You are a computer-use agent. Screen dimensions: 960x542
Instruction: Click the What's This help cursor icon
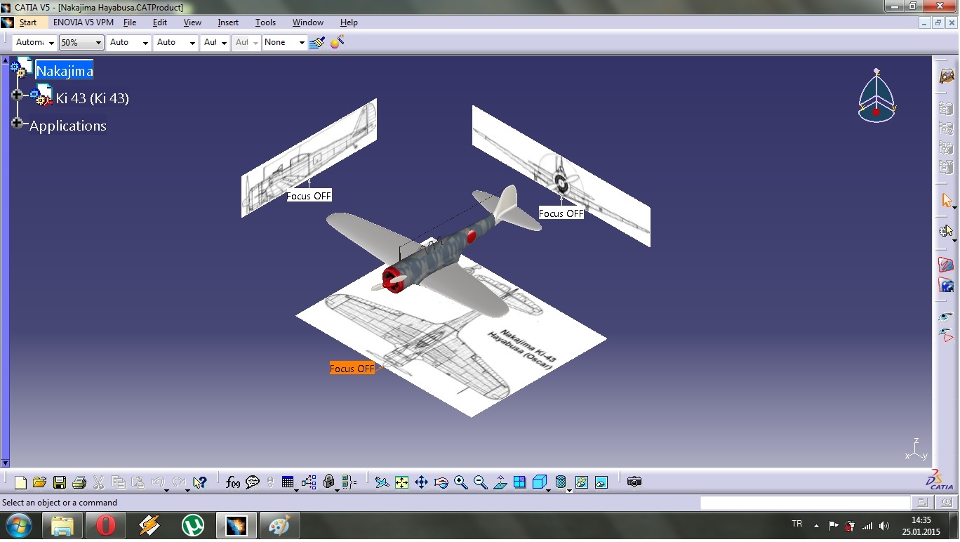click(200, 482)
